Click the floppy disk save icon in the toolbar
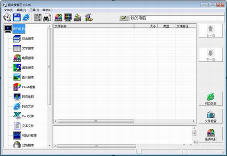The height and width of the screenshot is (156, 227). [17, 18]
